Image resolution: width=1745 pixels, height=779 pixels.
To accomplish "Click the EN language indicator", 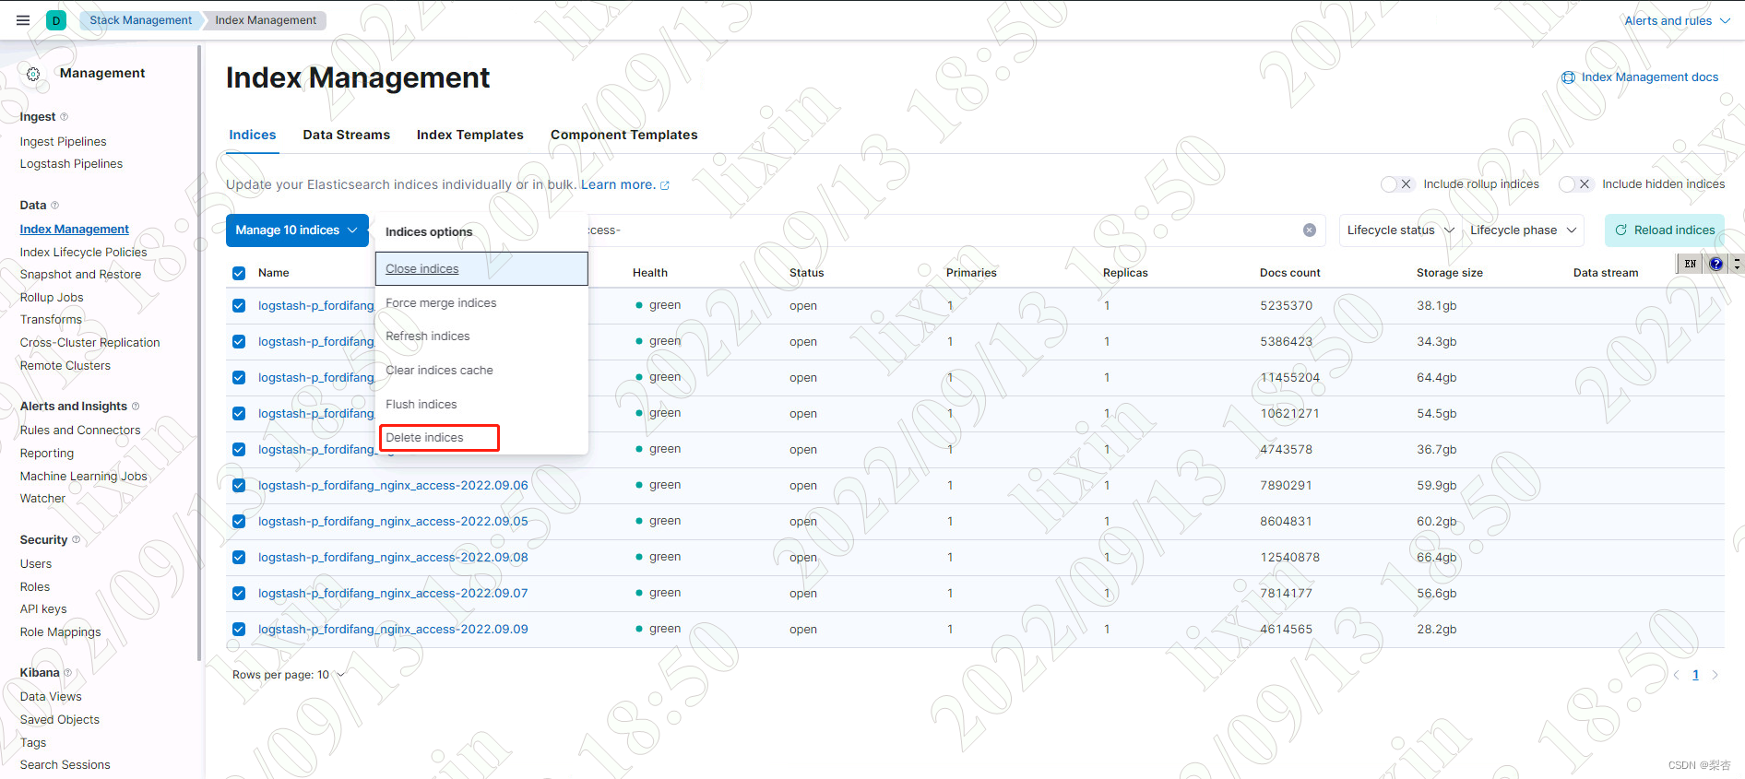I will point(1691,264).
